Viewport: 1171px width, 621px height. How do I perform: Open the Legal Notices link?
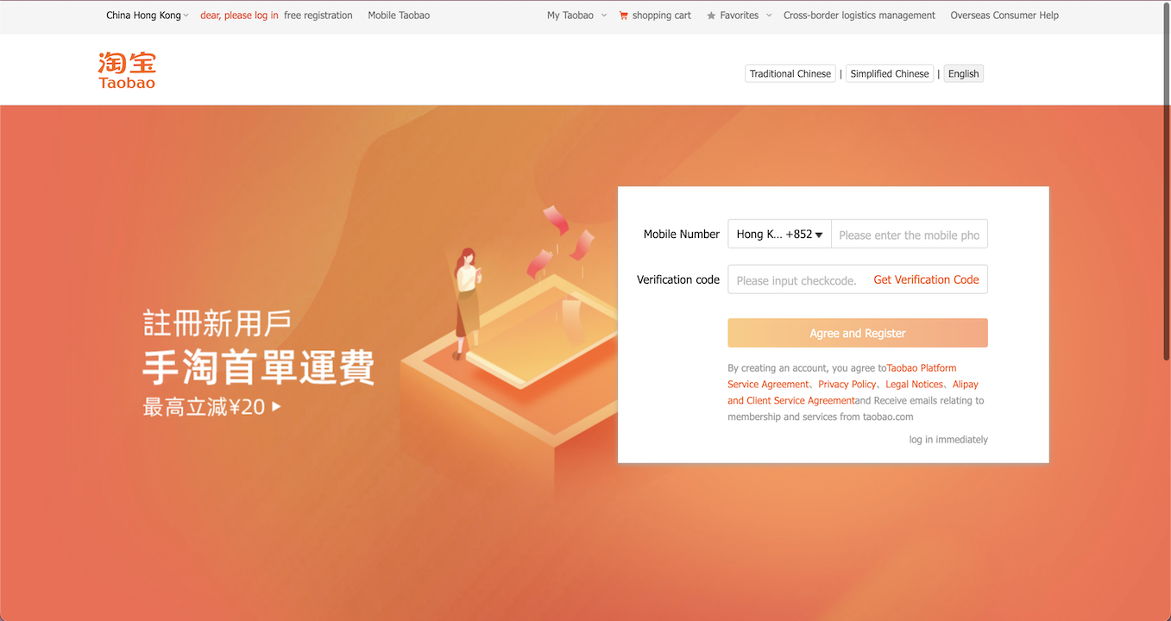(x=915, y=384)
